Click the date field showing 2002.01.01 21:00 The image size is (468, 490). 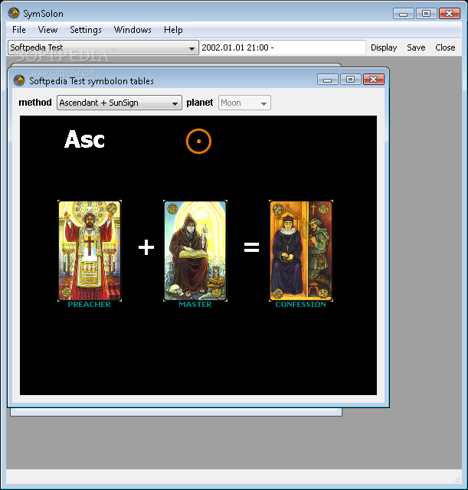click(283, 47)
